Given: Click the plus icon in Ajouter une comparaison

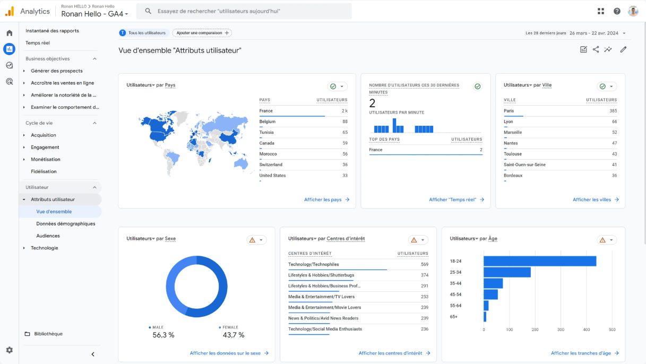Looking at the screenshot, I should pyautogui.click(x=227, y=33).
